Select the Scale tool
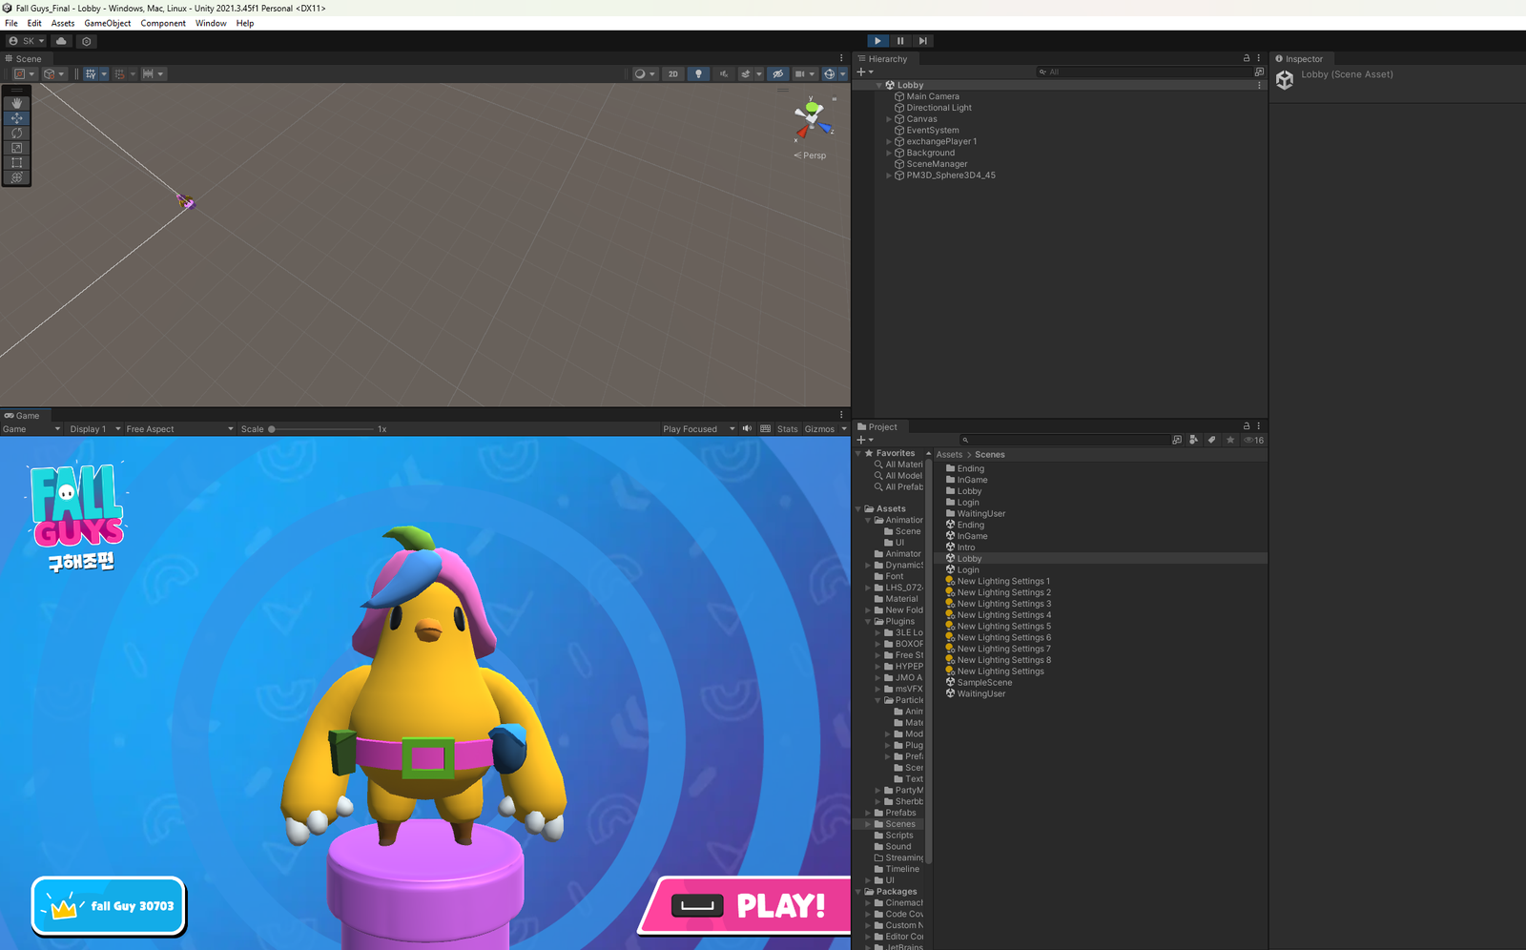This screenshot has height=950, width=1526. point(16,148)
